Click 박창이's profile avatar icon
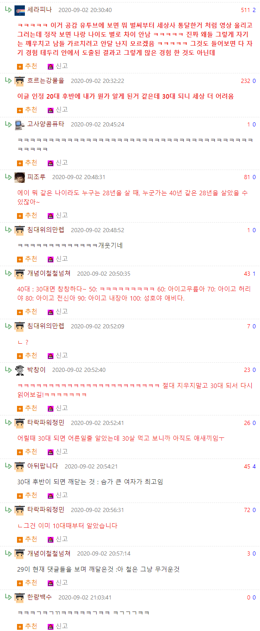 (19, 370)
